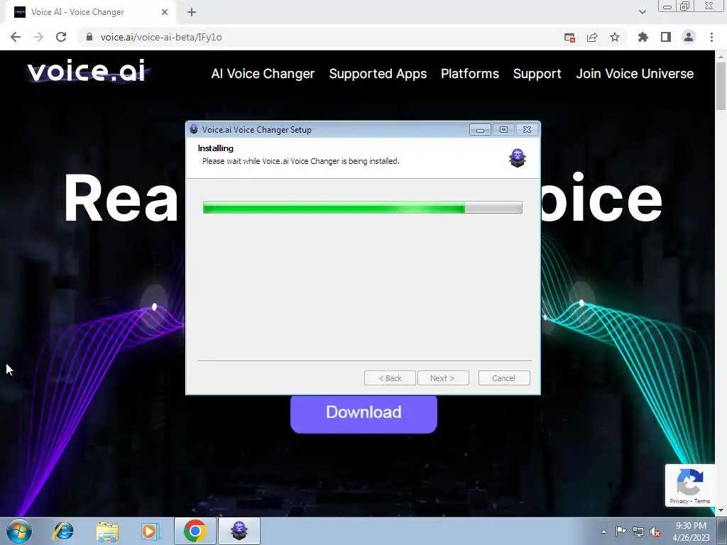Open the Platforms menu item
Viewport: 727px width, 545px height.
pos(470,74)
